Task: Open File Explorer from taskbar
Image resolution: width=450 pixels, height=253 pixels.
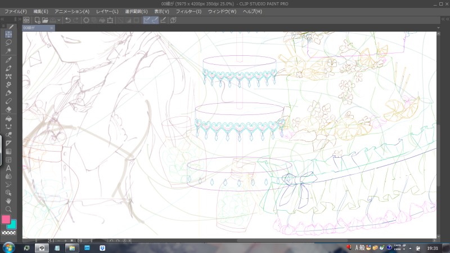Action: (x=72, y=248)
